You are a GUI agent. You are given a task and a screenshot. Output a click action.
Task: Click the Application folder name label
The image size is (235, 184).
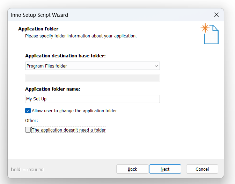[53, 89]
